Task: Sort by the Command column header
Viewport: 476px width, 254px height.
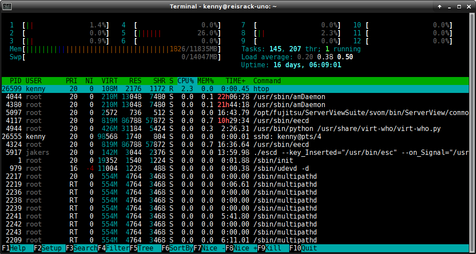Action: point(267,81)
